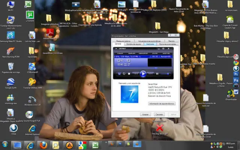Open the nacionales folder
The height and width of the screenshot is (150, 240).
(31, 51)
